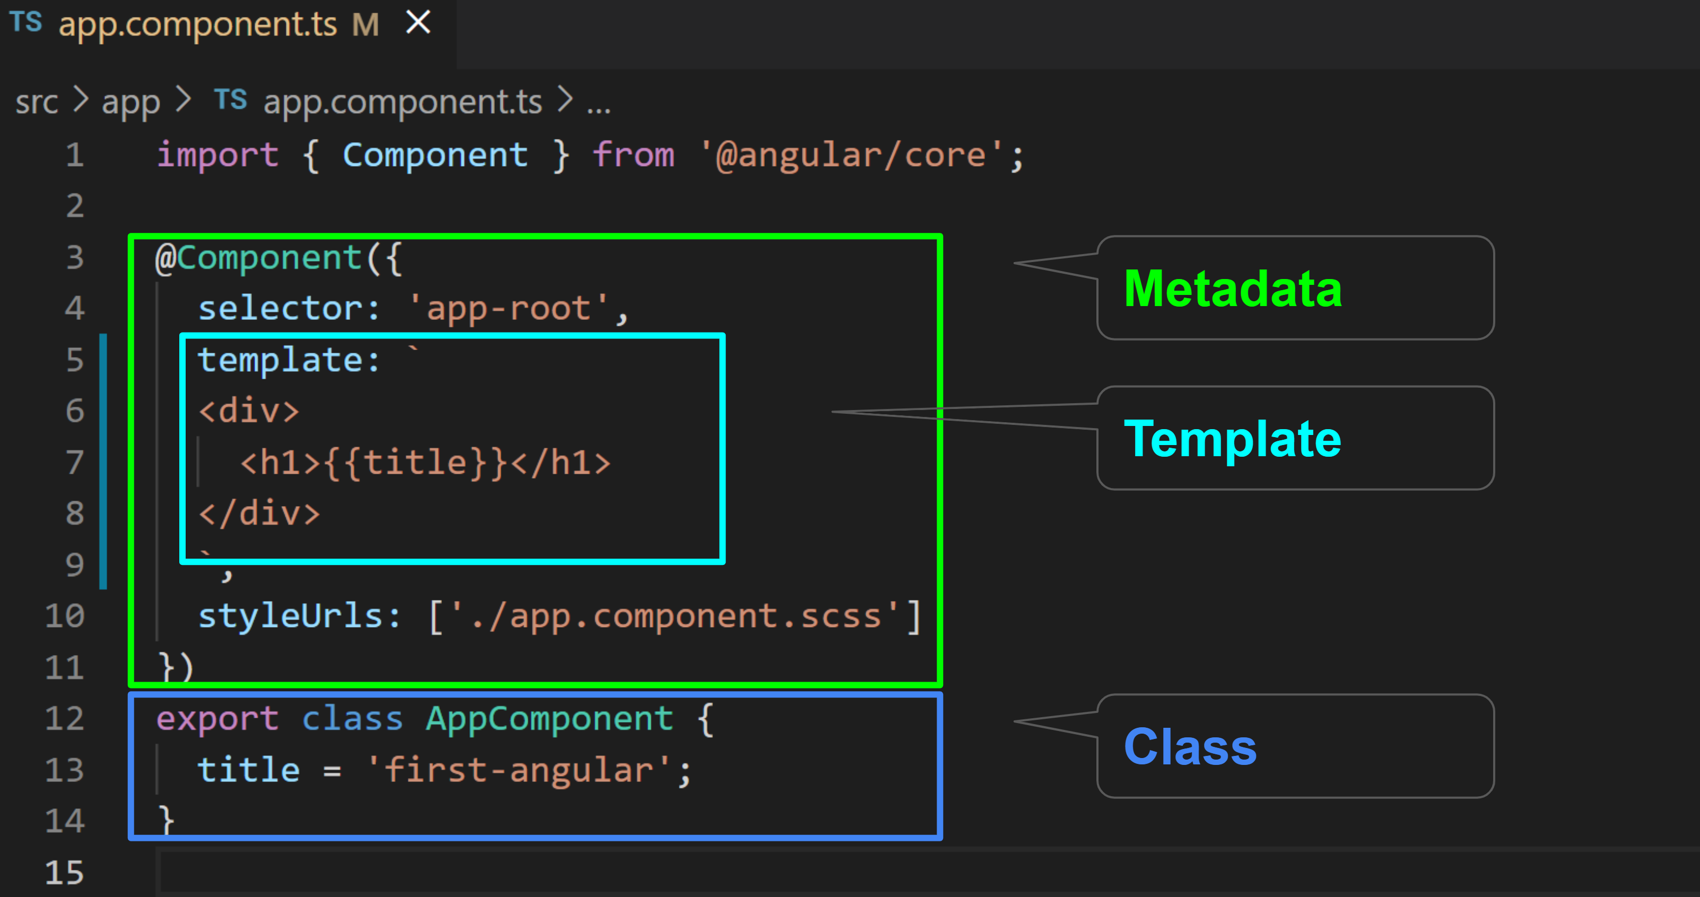The image size is (1700, 897).
Task: Click the 'app-root' selector value
Action: [508, 309]
